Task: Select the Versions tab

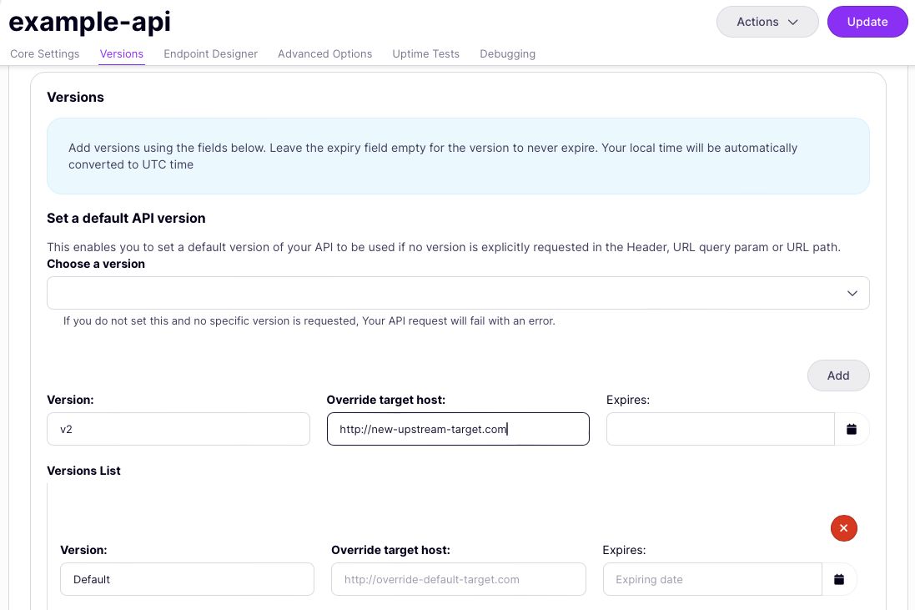Action: tap(121, 53)
